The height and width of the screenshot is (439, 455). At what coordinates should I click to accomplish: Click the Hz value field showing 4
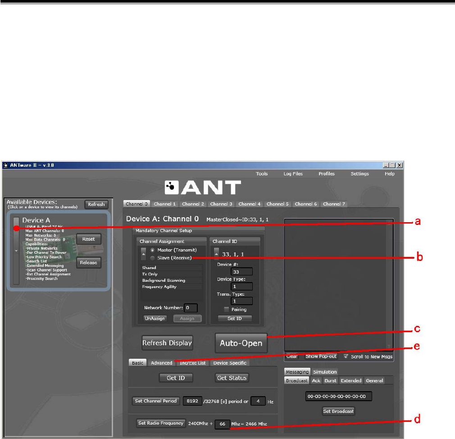coord(258,401)
